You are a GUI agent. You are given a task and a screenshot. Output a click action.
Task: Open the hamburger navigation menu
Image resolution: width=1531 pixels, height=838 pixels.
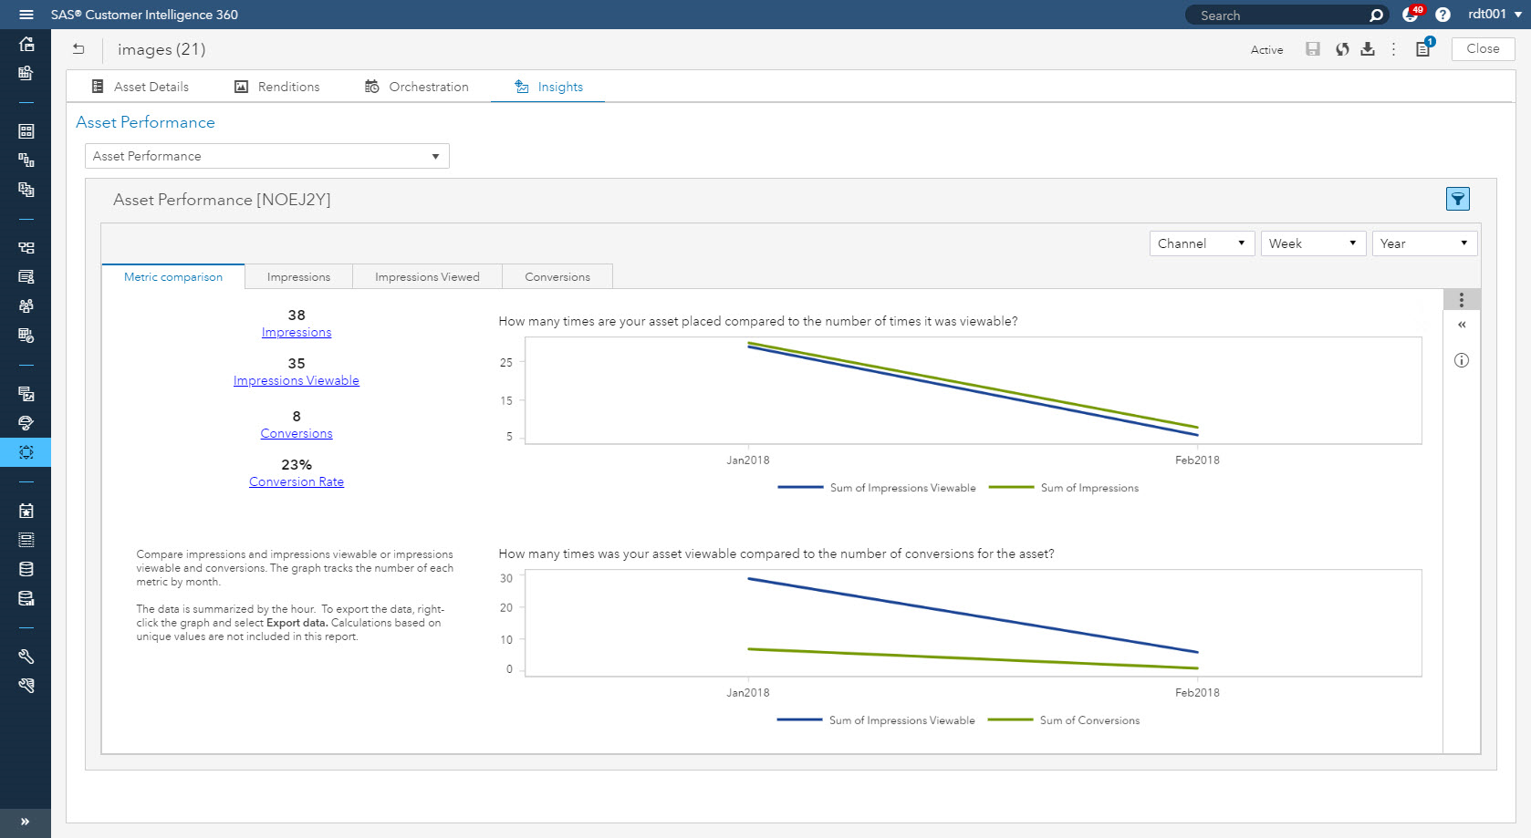[26, 15]
